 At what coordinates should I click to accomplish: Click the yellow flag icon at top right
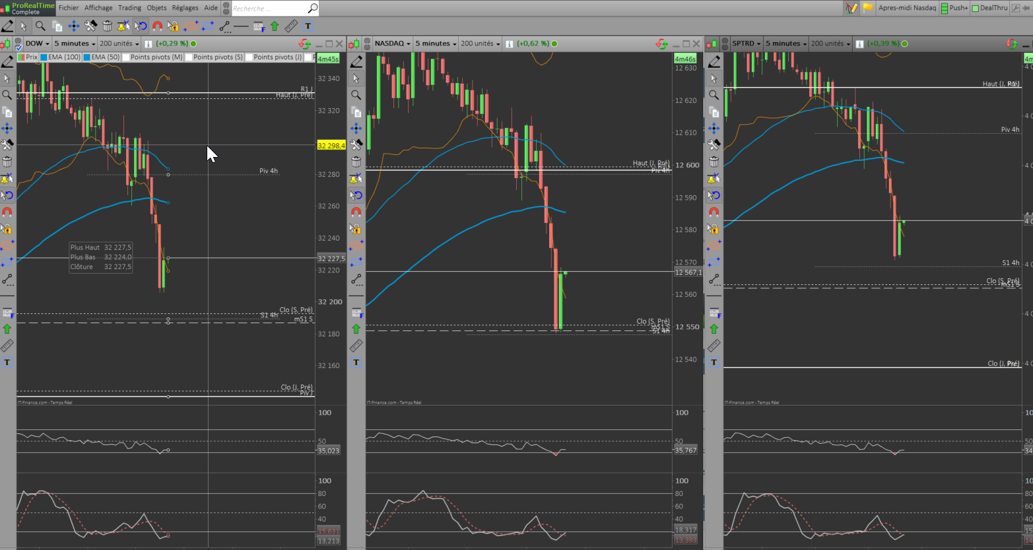coord(867,8)
